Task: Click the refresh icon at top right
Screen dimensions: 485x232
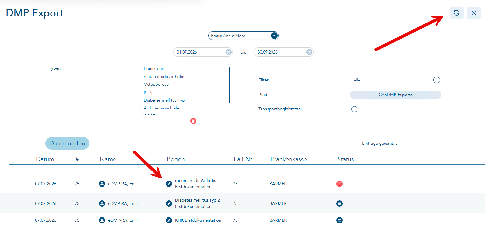Action: [x=456, y=13]
